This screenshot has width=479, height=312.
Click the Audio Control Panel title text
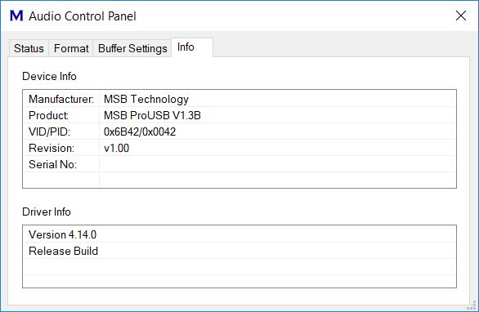pos(83,16)
